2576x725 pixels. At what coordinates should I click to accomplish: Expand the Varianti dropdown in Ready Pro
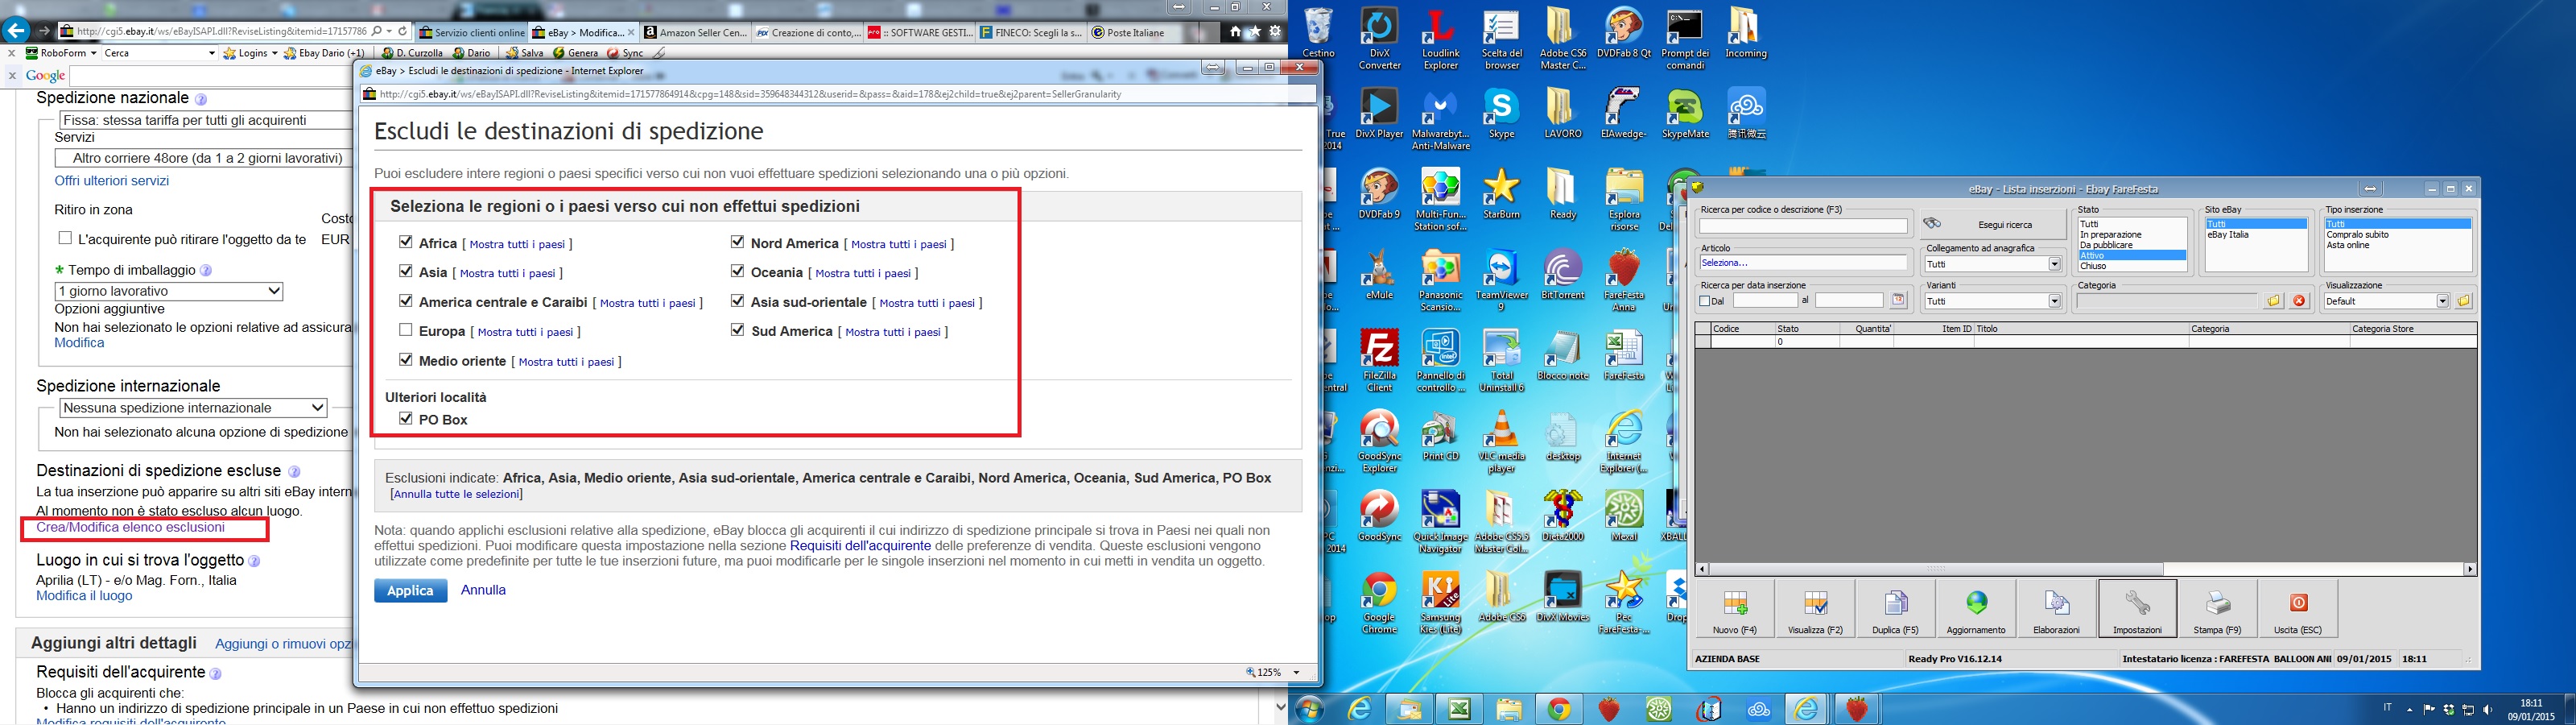click(x=2054, y=301)
